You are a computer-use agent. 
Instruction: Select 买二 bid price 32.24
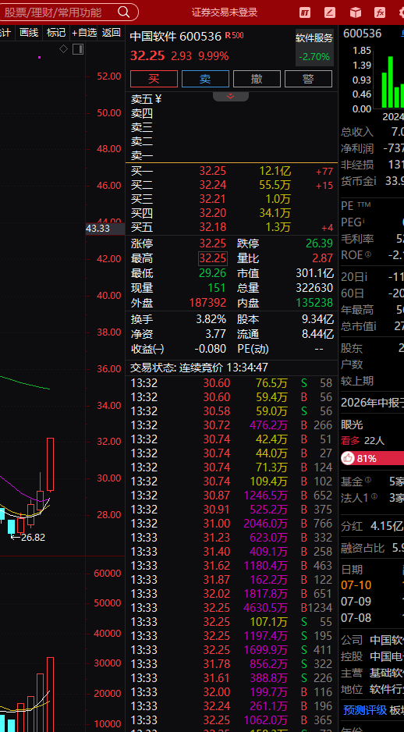(x=213, y=185)
